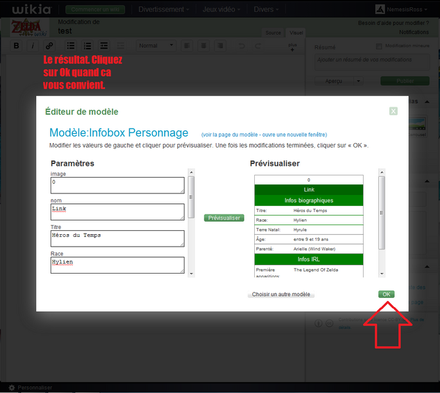The image size is (440, 393).
Task: Switch to the Source tab
Action: point(273,32)
